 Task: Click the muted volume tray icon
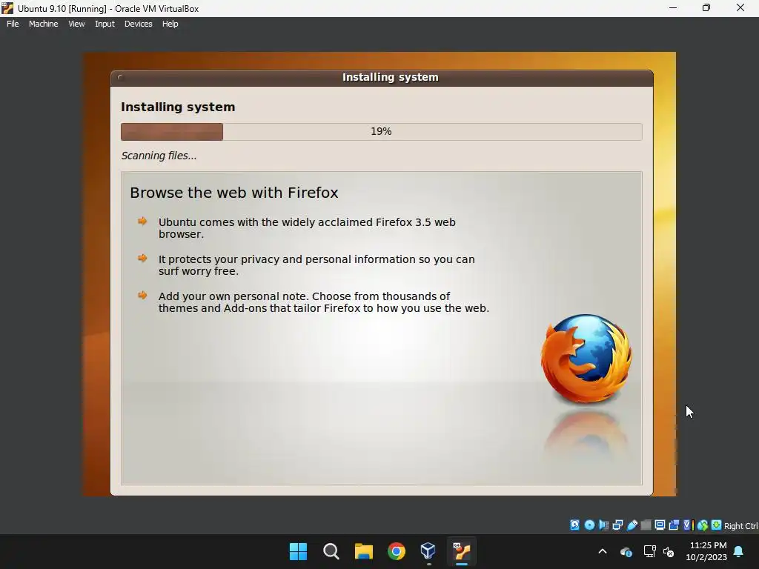pos(669,551)
